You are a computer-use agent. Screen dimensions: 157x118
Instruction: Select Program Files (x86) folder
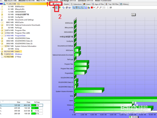pos(22,33)
